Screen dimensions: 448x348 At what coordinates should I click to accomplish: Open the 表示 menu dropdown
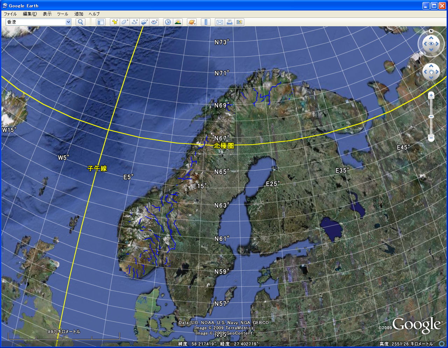[x=47, y=14]
